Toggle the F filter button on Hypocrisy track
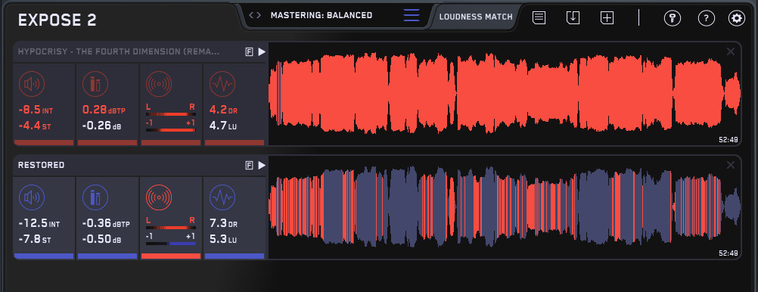Screen dimensions: 758x292 pyautogui.click(x=249, y=52)
